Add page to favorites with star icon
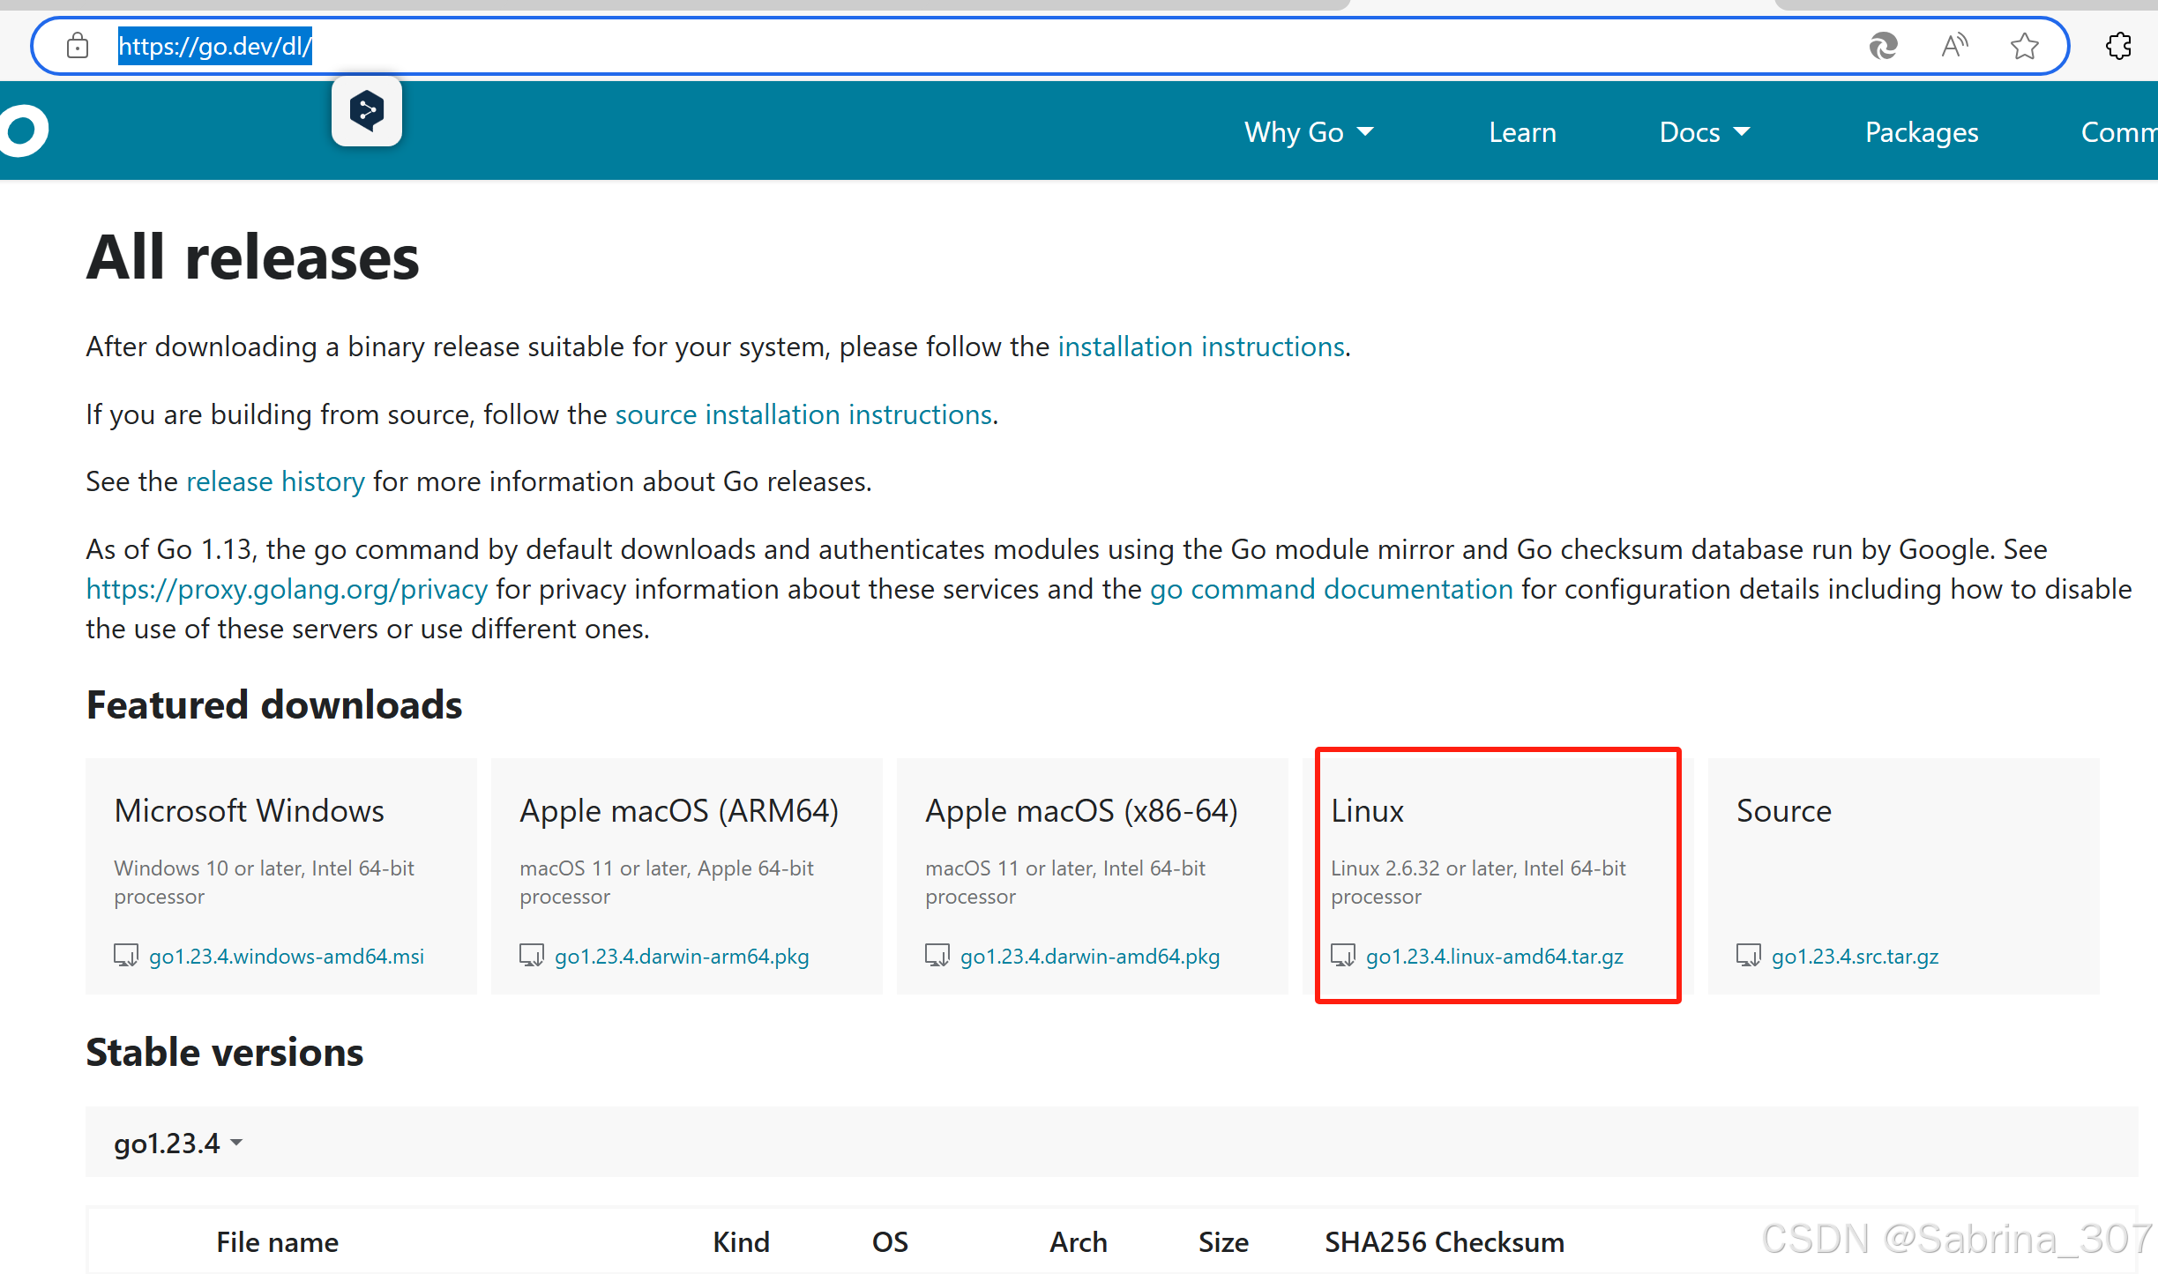This screenshot has height=1274, width=2158. [x=2025, y=46]
